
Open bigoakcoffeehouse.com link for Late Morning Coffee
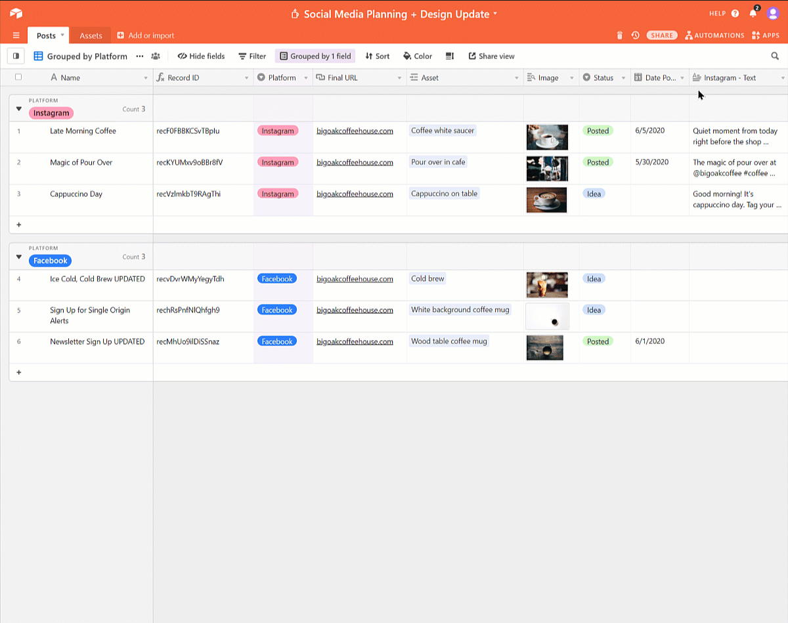click(355, 131)
